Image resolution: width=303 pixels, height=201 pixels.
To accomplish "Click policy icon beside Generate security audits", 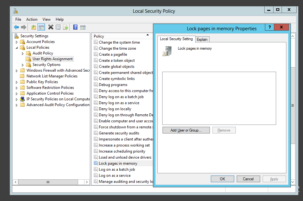I will coord(96,133).
